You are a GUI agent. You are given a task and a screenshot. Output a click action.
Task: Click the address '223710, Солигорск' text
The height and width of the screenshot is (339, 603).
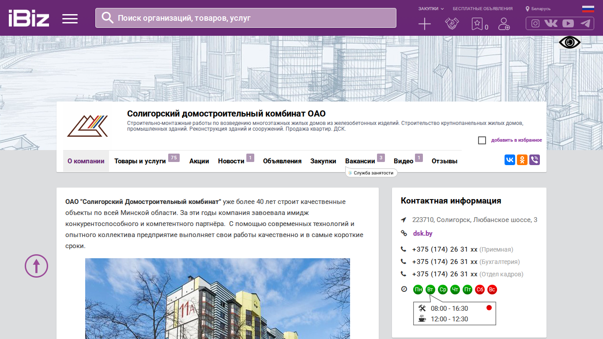(475, 220)
